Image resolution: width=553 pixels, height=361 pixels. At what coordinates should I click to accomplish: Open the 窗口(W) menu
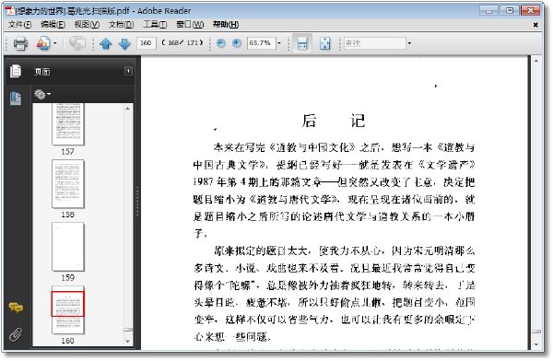(190, 24)
